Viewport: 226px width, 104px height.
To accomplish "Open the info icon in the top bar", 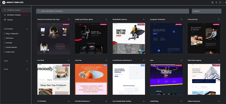I will point(220,3).
